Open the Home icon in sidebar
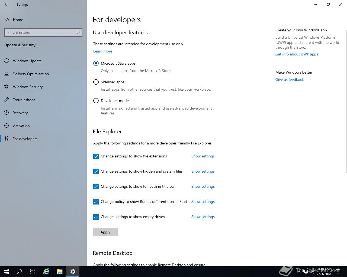347x277 pixels. [7, 20]
